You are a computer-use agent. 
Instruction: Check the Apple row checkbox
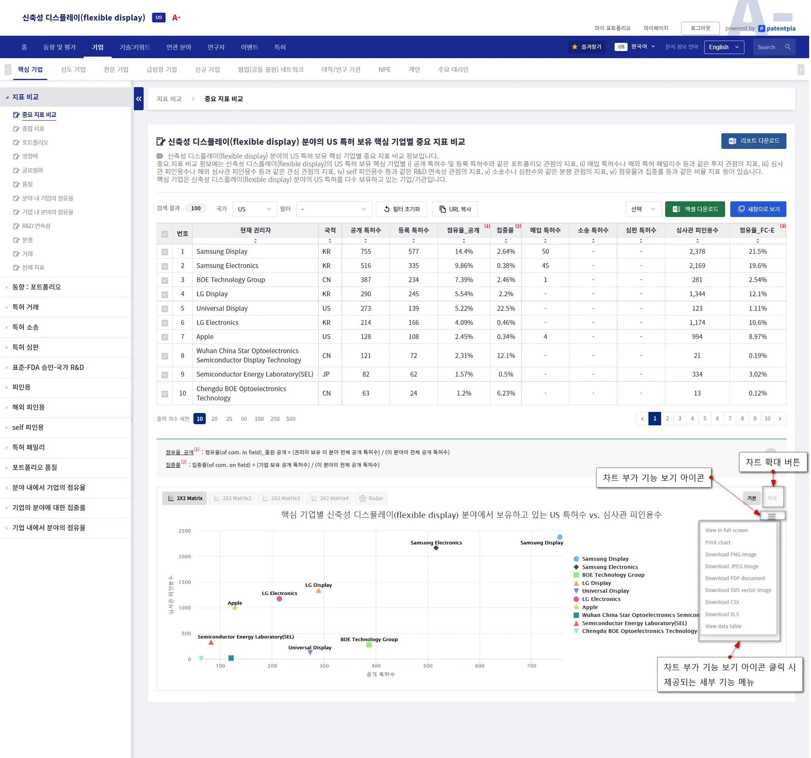(165, 337)
